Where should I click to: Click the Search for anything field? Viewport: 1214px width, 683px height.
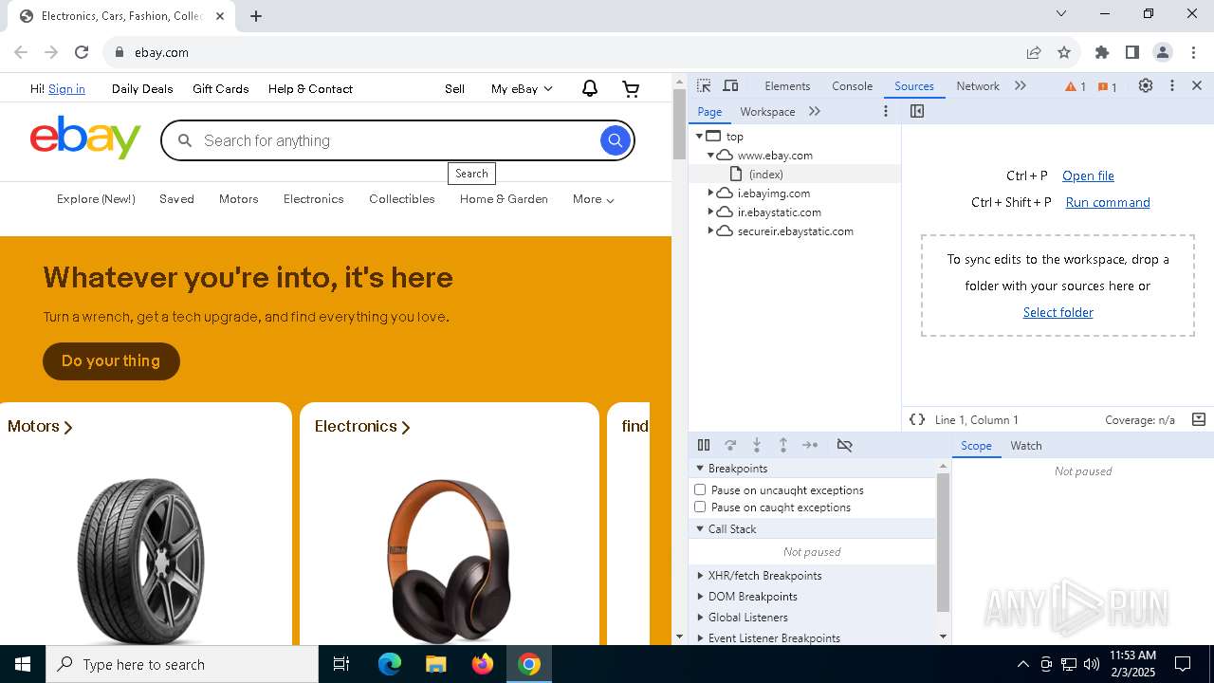tap(398, 140)
